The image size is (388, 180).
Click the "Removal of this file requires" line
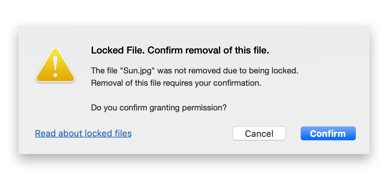click(142, 83)
